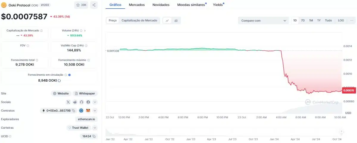Set chart range to 1D

[x=295, y=21]
